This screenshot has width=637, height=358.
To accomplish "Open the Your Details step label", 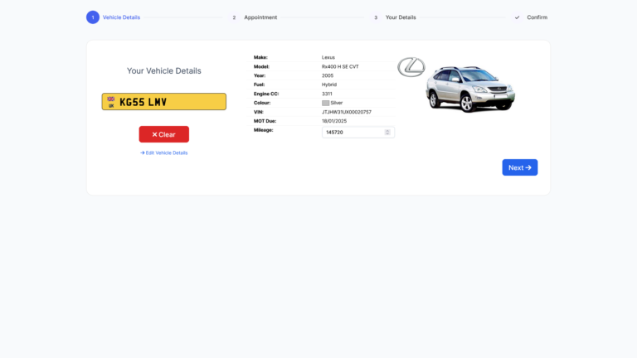I will click(x=401, y=17).
